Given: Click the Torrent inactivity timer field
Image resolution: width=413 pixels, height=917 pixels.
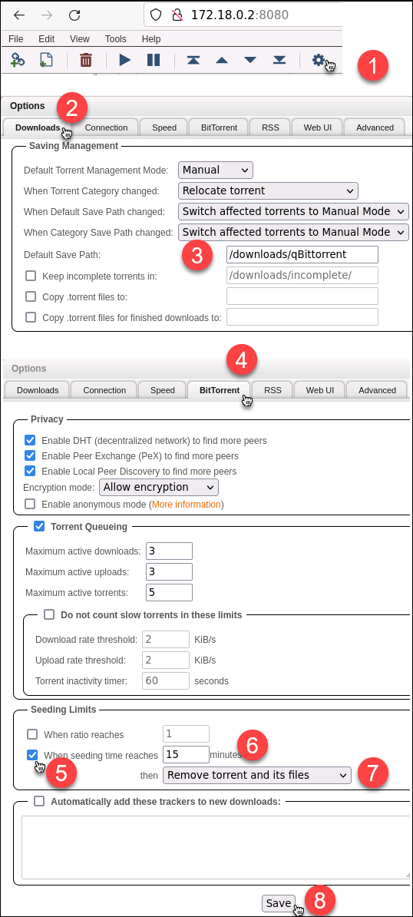Looking at the screenshot, I should coord(166,680).
